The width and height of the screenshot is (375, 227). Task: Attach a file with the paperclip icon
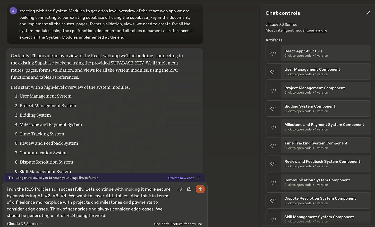point(181,189)
